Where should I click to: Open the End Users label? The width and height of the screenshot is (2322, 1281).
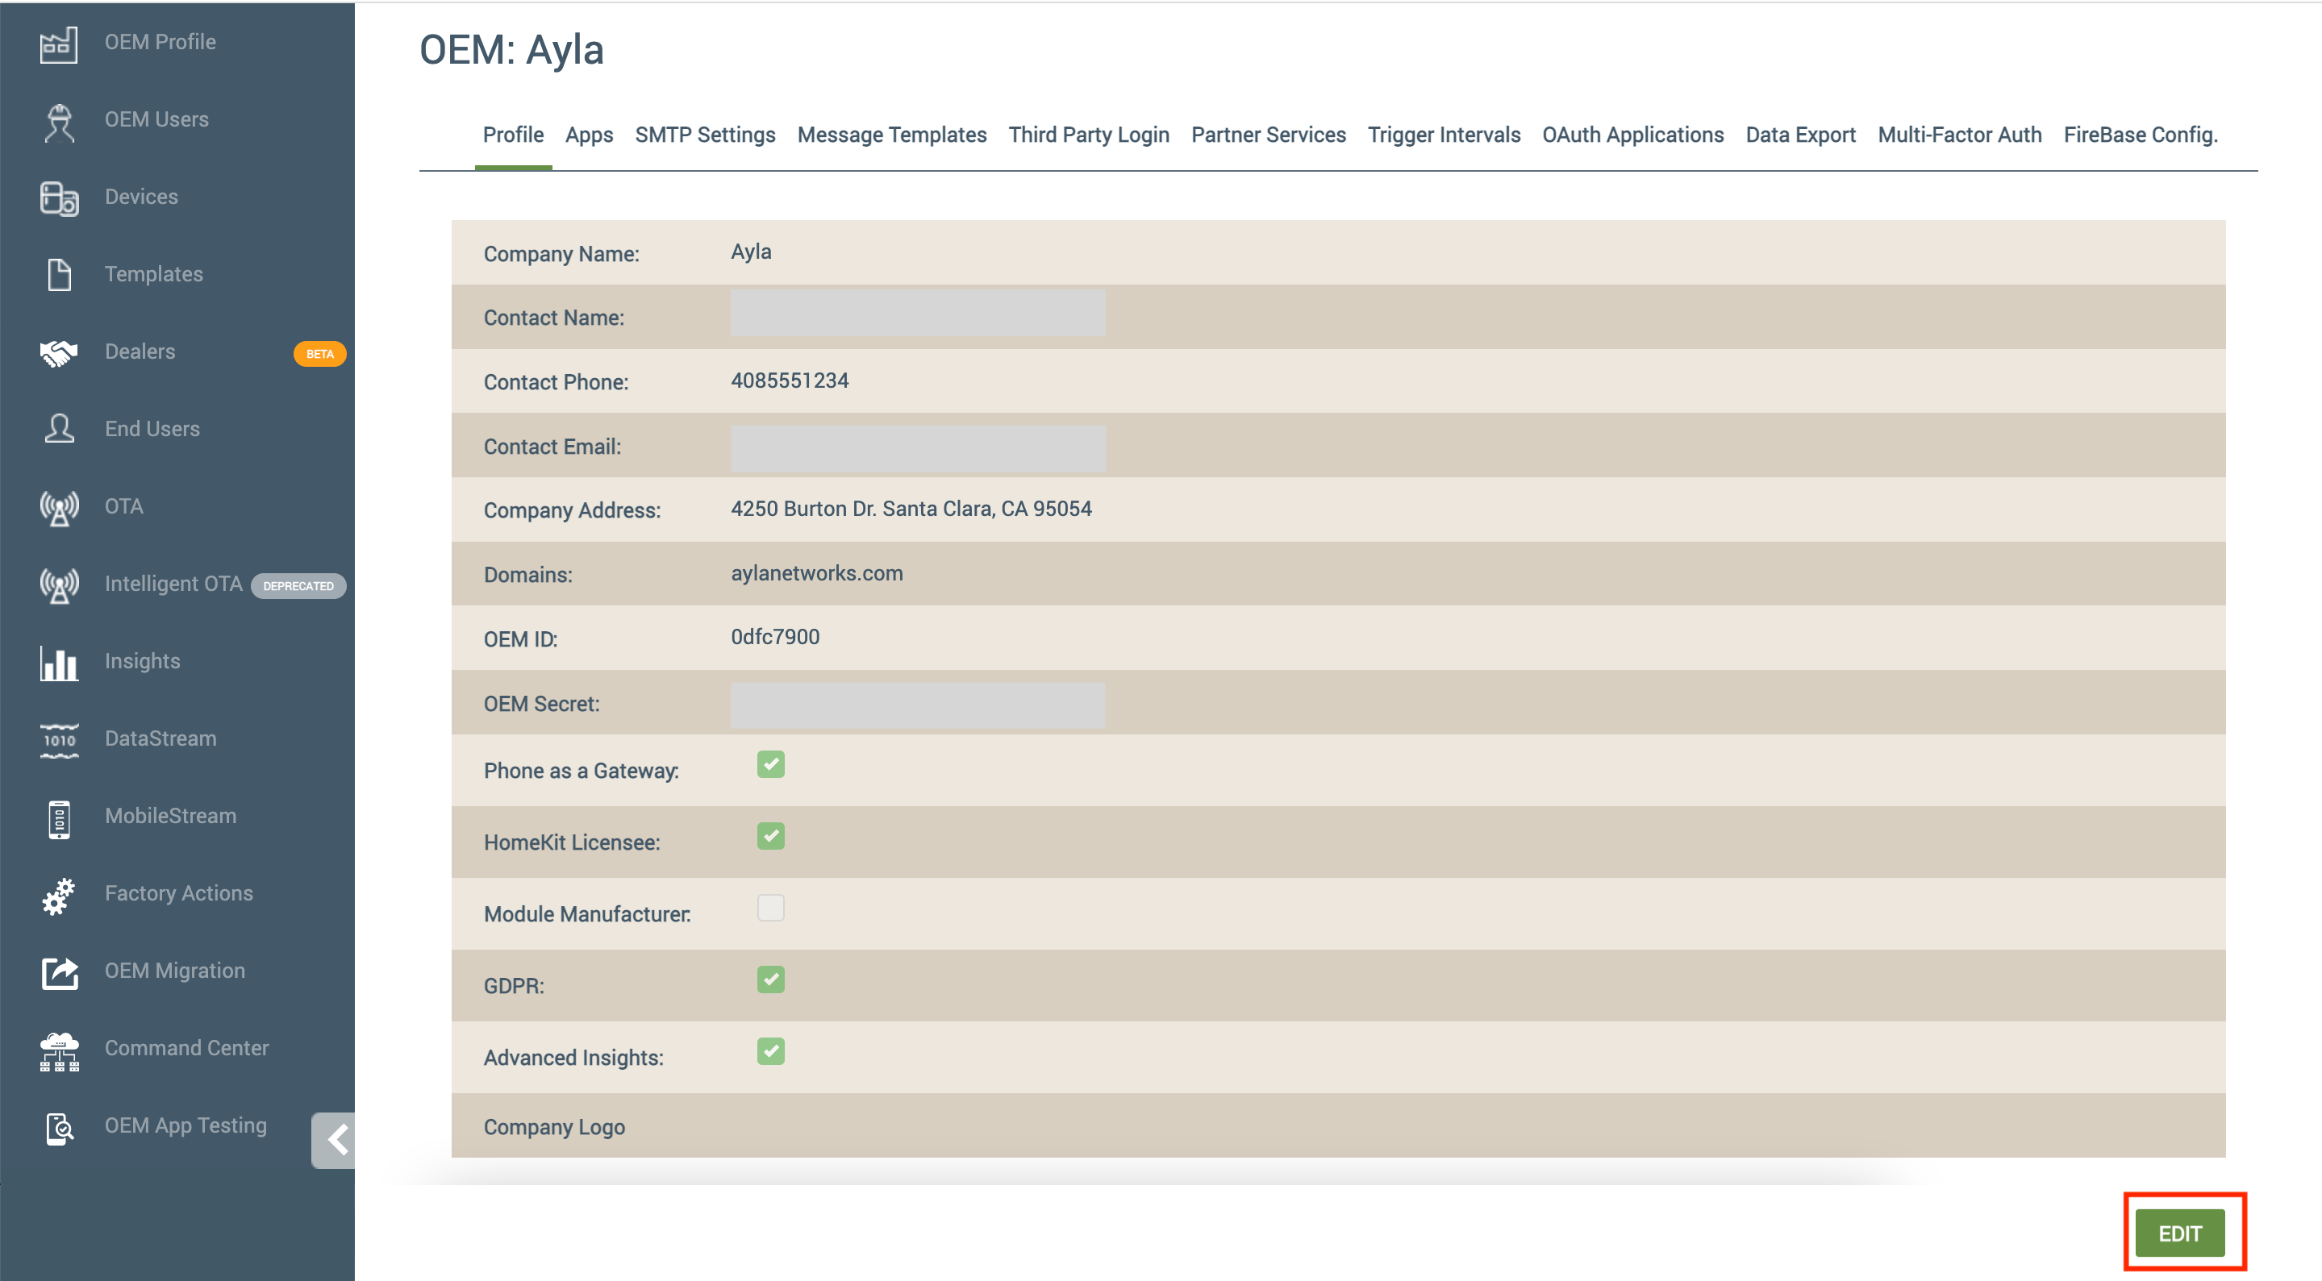click(x=152, y=429)
